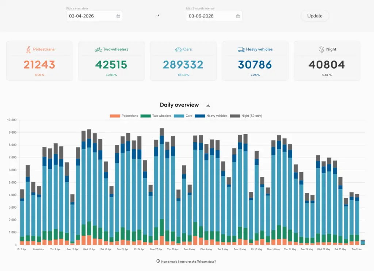The width and height of the screenshot is (374, 271).
Task: Click the Sun 12 Apr axis label
Action: [72, 249]
